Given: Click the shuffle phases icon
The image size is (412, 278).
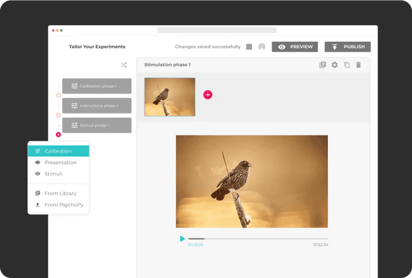Looking at the screenshot, I should coord(124,65).
